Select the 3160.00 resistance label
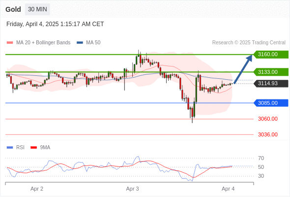 click(270, 54)
